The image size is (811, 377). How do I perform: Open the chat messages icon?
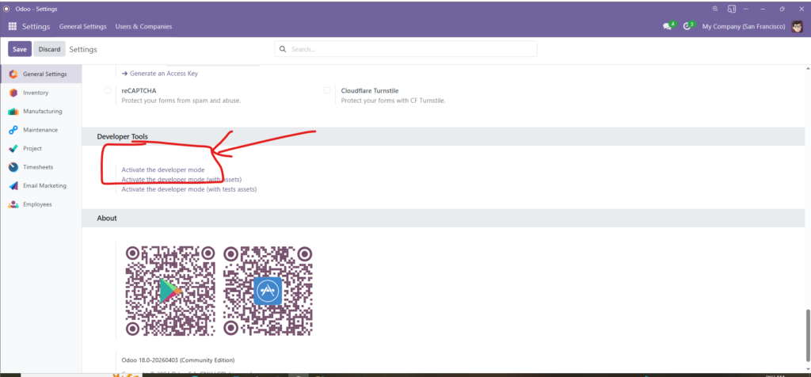click(x=667, y=26)
